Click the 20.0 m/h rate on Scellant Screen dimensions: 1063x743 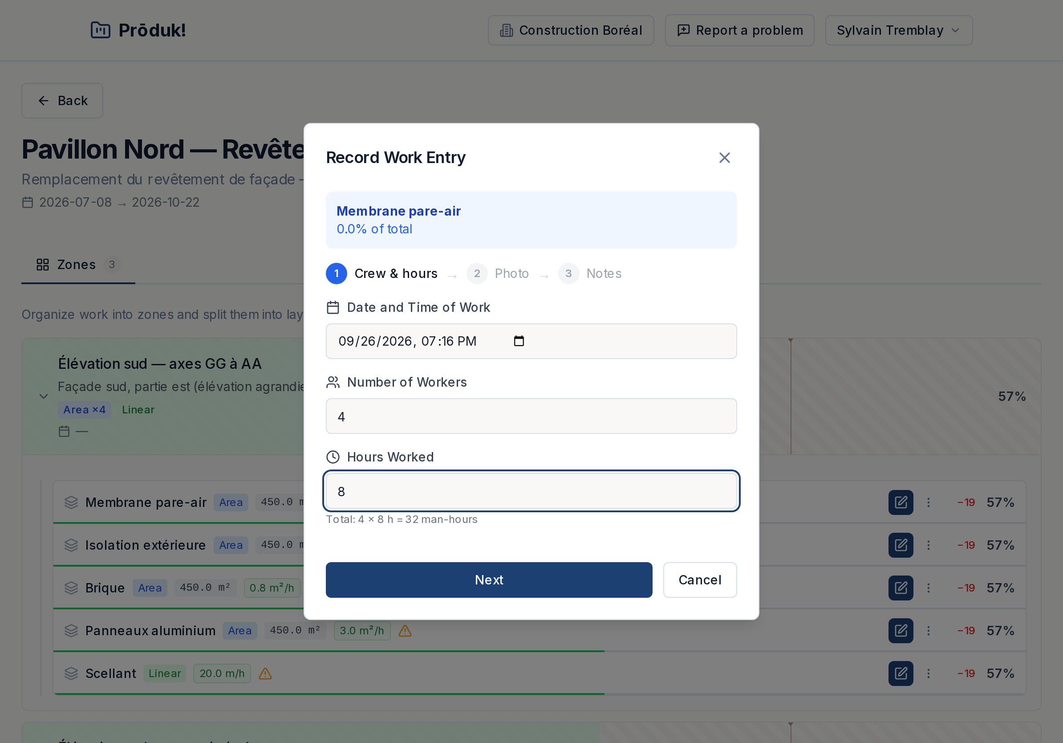(222, 673)
